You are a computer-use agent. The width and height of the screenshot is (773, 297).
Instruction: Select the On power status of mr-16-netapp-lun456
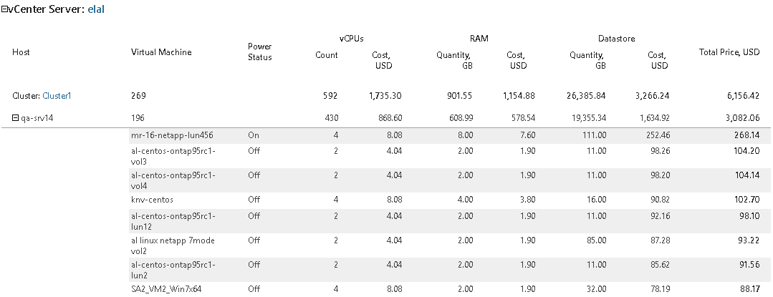[254, 135]
